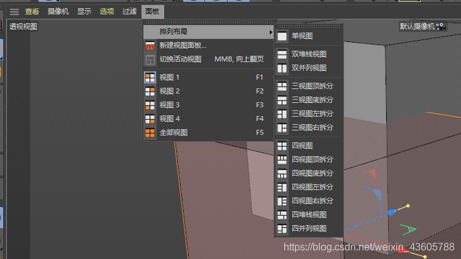Viewport: 461px width, 259px height.
Task: Click the 切换活动视图 icon
Action: click(x=150, y=60)
